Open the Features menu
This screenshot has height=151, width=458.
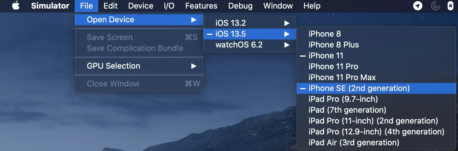[x=201, y=6]
